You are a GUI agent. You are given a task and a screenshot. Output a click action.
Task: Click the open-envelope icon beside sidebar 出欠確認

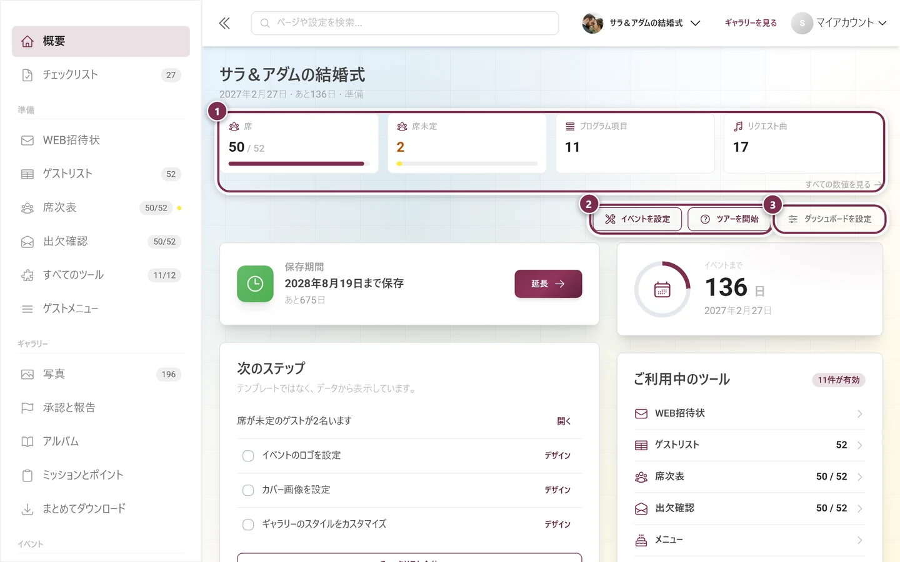coord(27,242)
